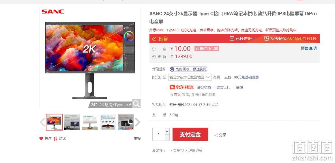Show previous thumbnails with left arrow
Screen dimensions: 335x163
coord(42,122)
